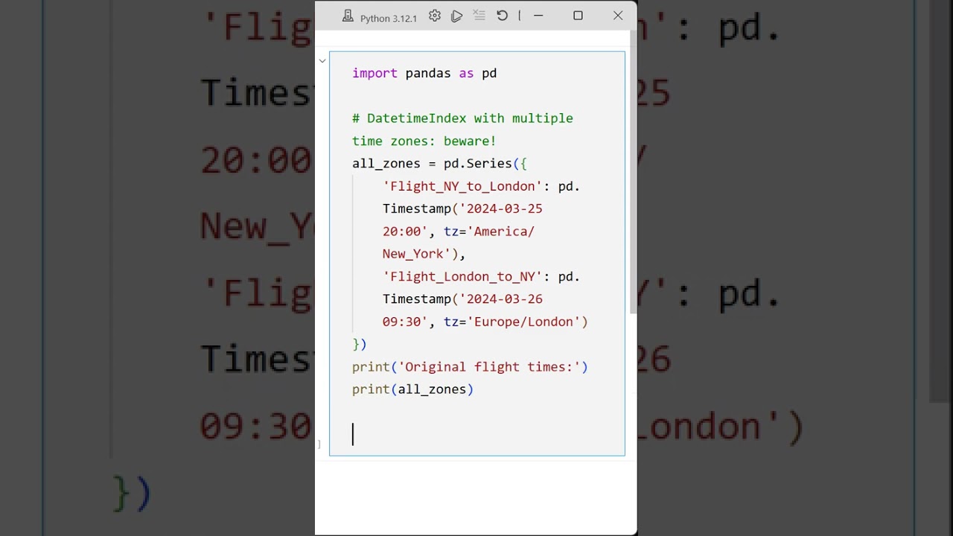This screenshot has height=536, width=953.
Task: Collapse the code cell with the chevron
Action: tap(322, 61)
